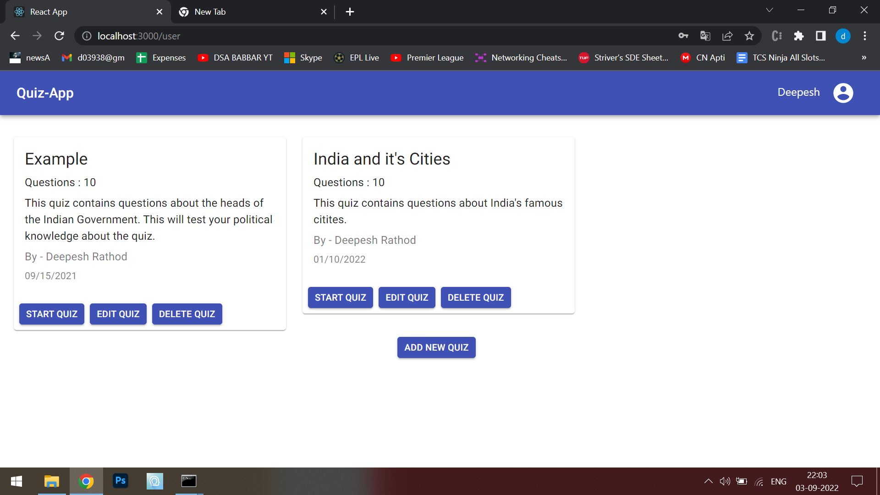This screenshot has height=495, width=880.
Task: Open Chrome profile 'd' avatar
Action: [x=843, y=36]
